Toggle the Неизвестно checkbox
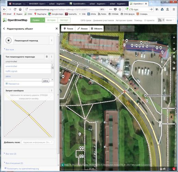Viewport: 178px width, 172px height. click(x=7, y=84)
